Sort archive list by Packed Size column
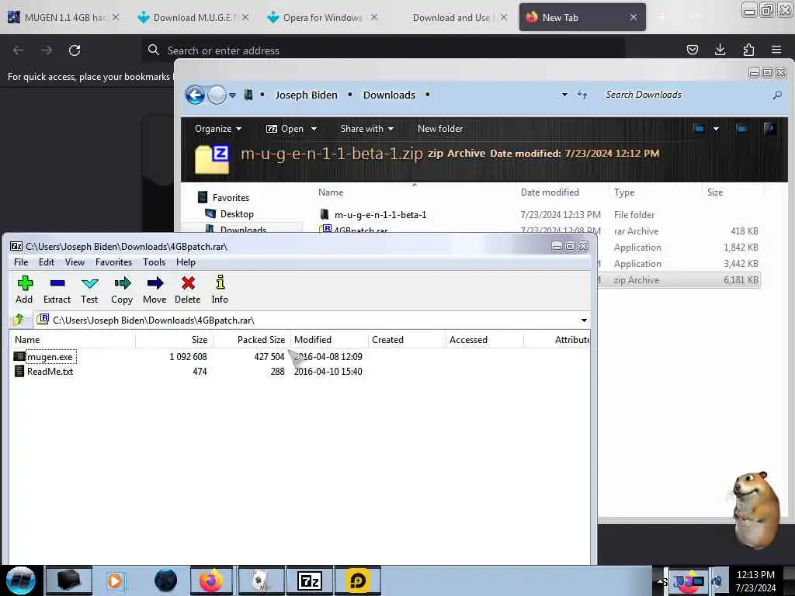The width and height of the screenshot is (795, 596). pyautogui.click(x=252, y=340)
